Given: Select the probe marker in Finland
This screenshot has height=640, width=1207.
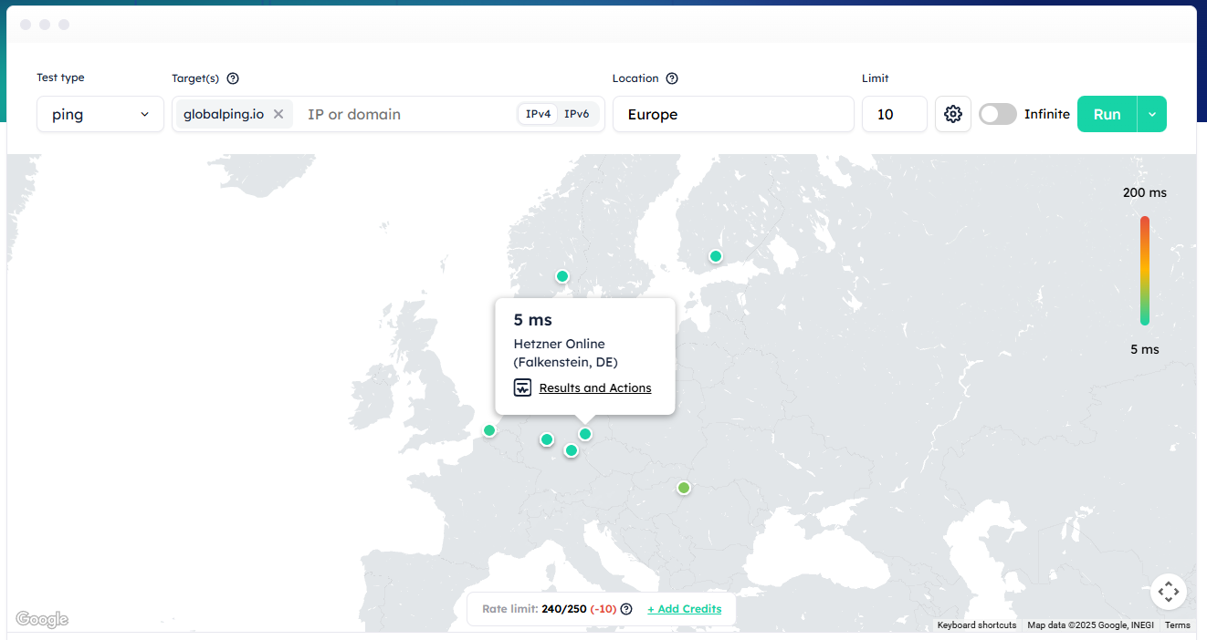Looking at the screenshot, I should tap(716, 256).
